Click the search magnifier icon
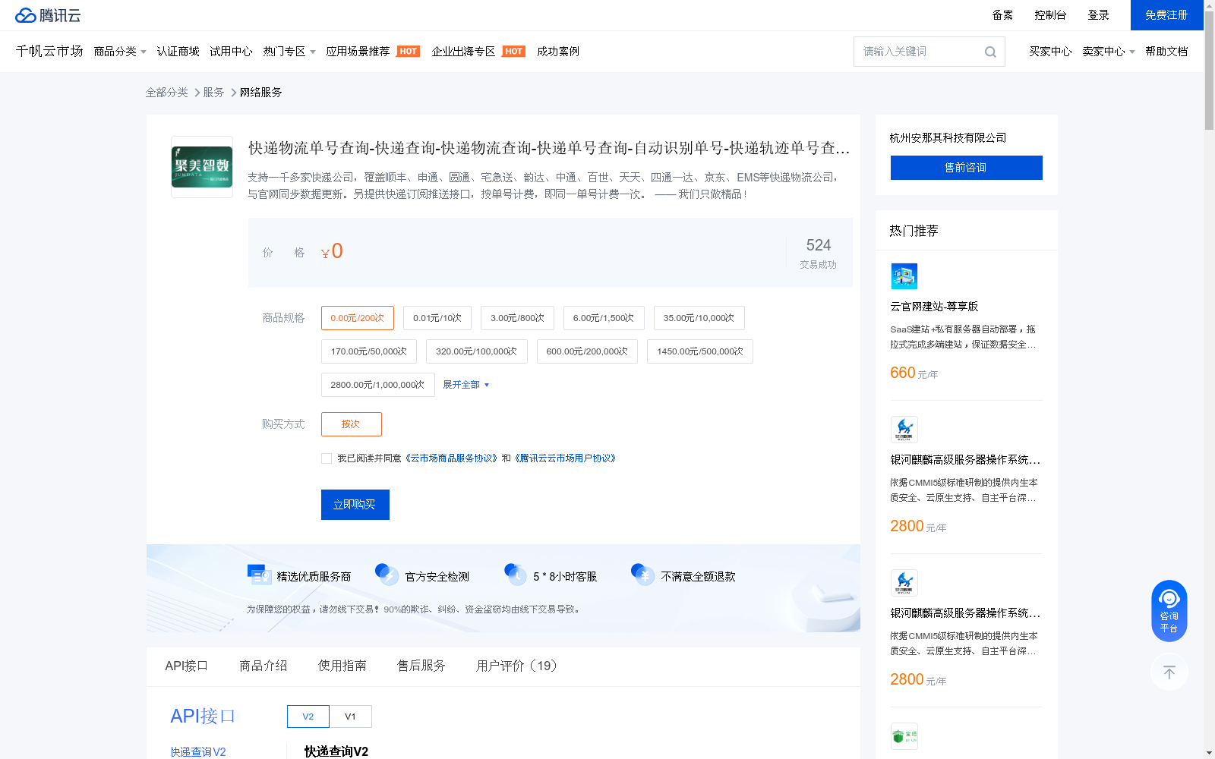The width and height of the screenshot is (1215, 759). (990, 52)
